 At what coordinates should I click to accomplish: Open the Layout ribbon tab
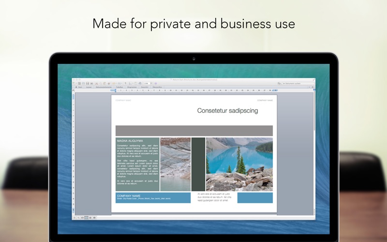coord(89,87)
